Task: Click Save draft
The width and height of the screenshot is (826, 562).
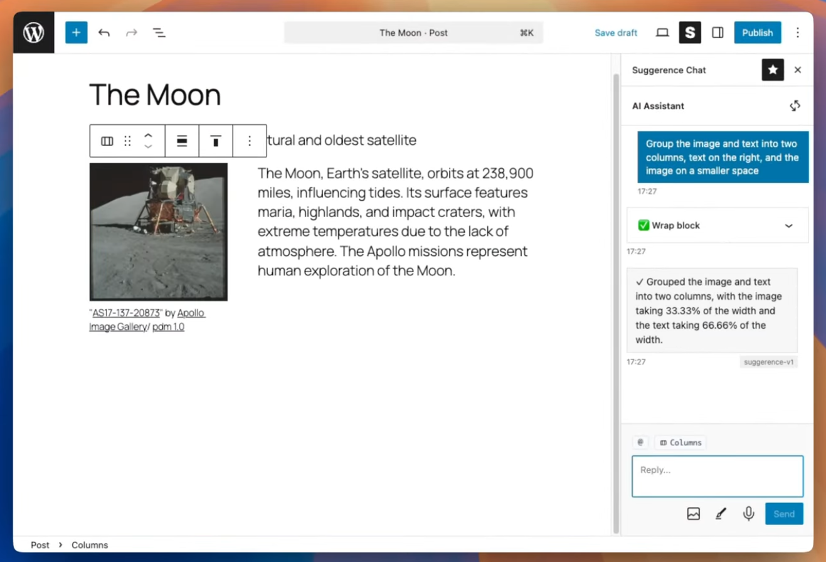Action: (615, 33)
